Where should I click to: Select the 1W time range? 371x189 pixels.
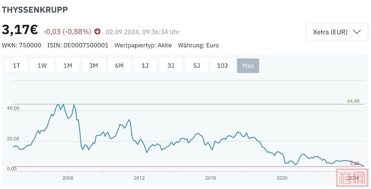point(42,66)
